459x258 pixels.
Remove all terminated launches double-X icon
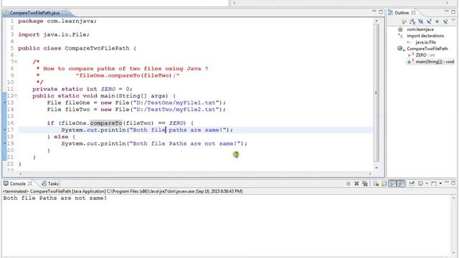tap(365, 183)
